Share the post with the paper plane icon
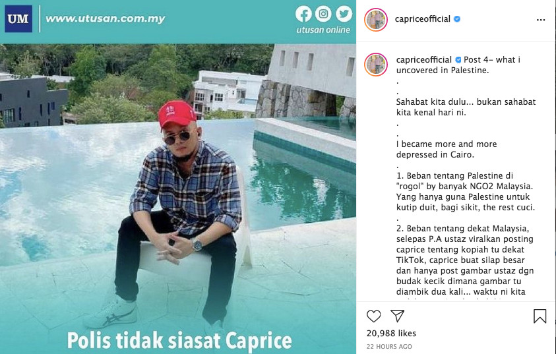This screenshot has height=354, width=556. point(397,316)
